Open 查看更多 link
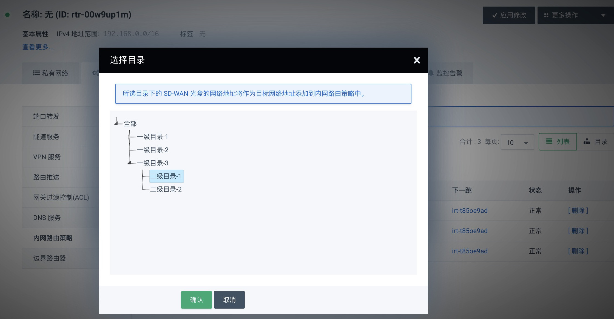614x319 pixels. point(38,47)
